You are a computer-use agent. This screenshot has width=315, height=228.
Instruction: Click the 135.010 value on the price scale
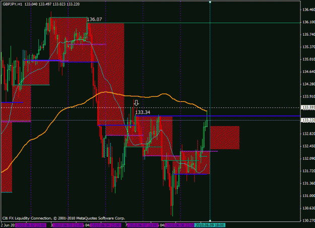pos(309,59)
